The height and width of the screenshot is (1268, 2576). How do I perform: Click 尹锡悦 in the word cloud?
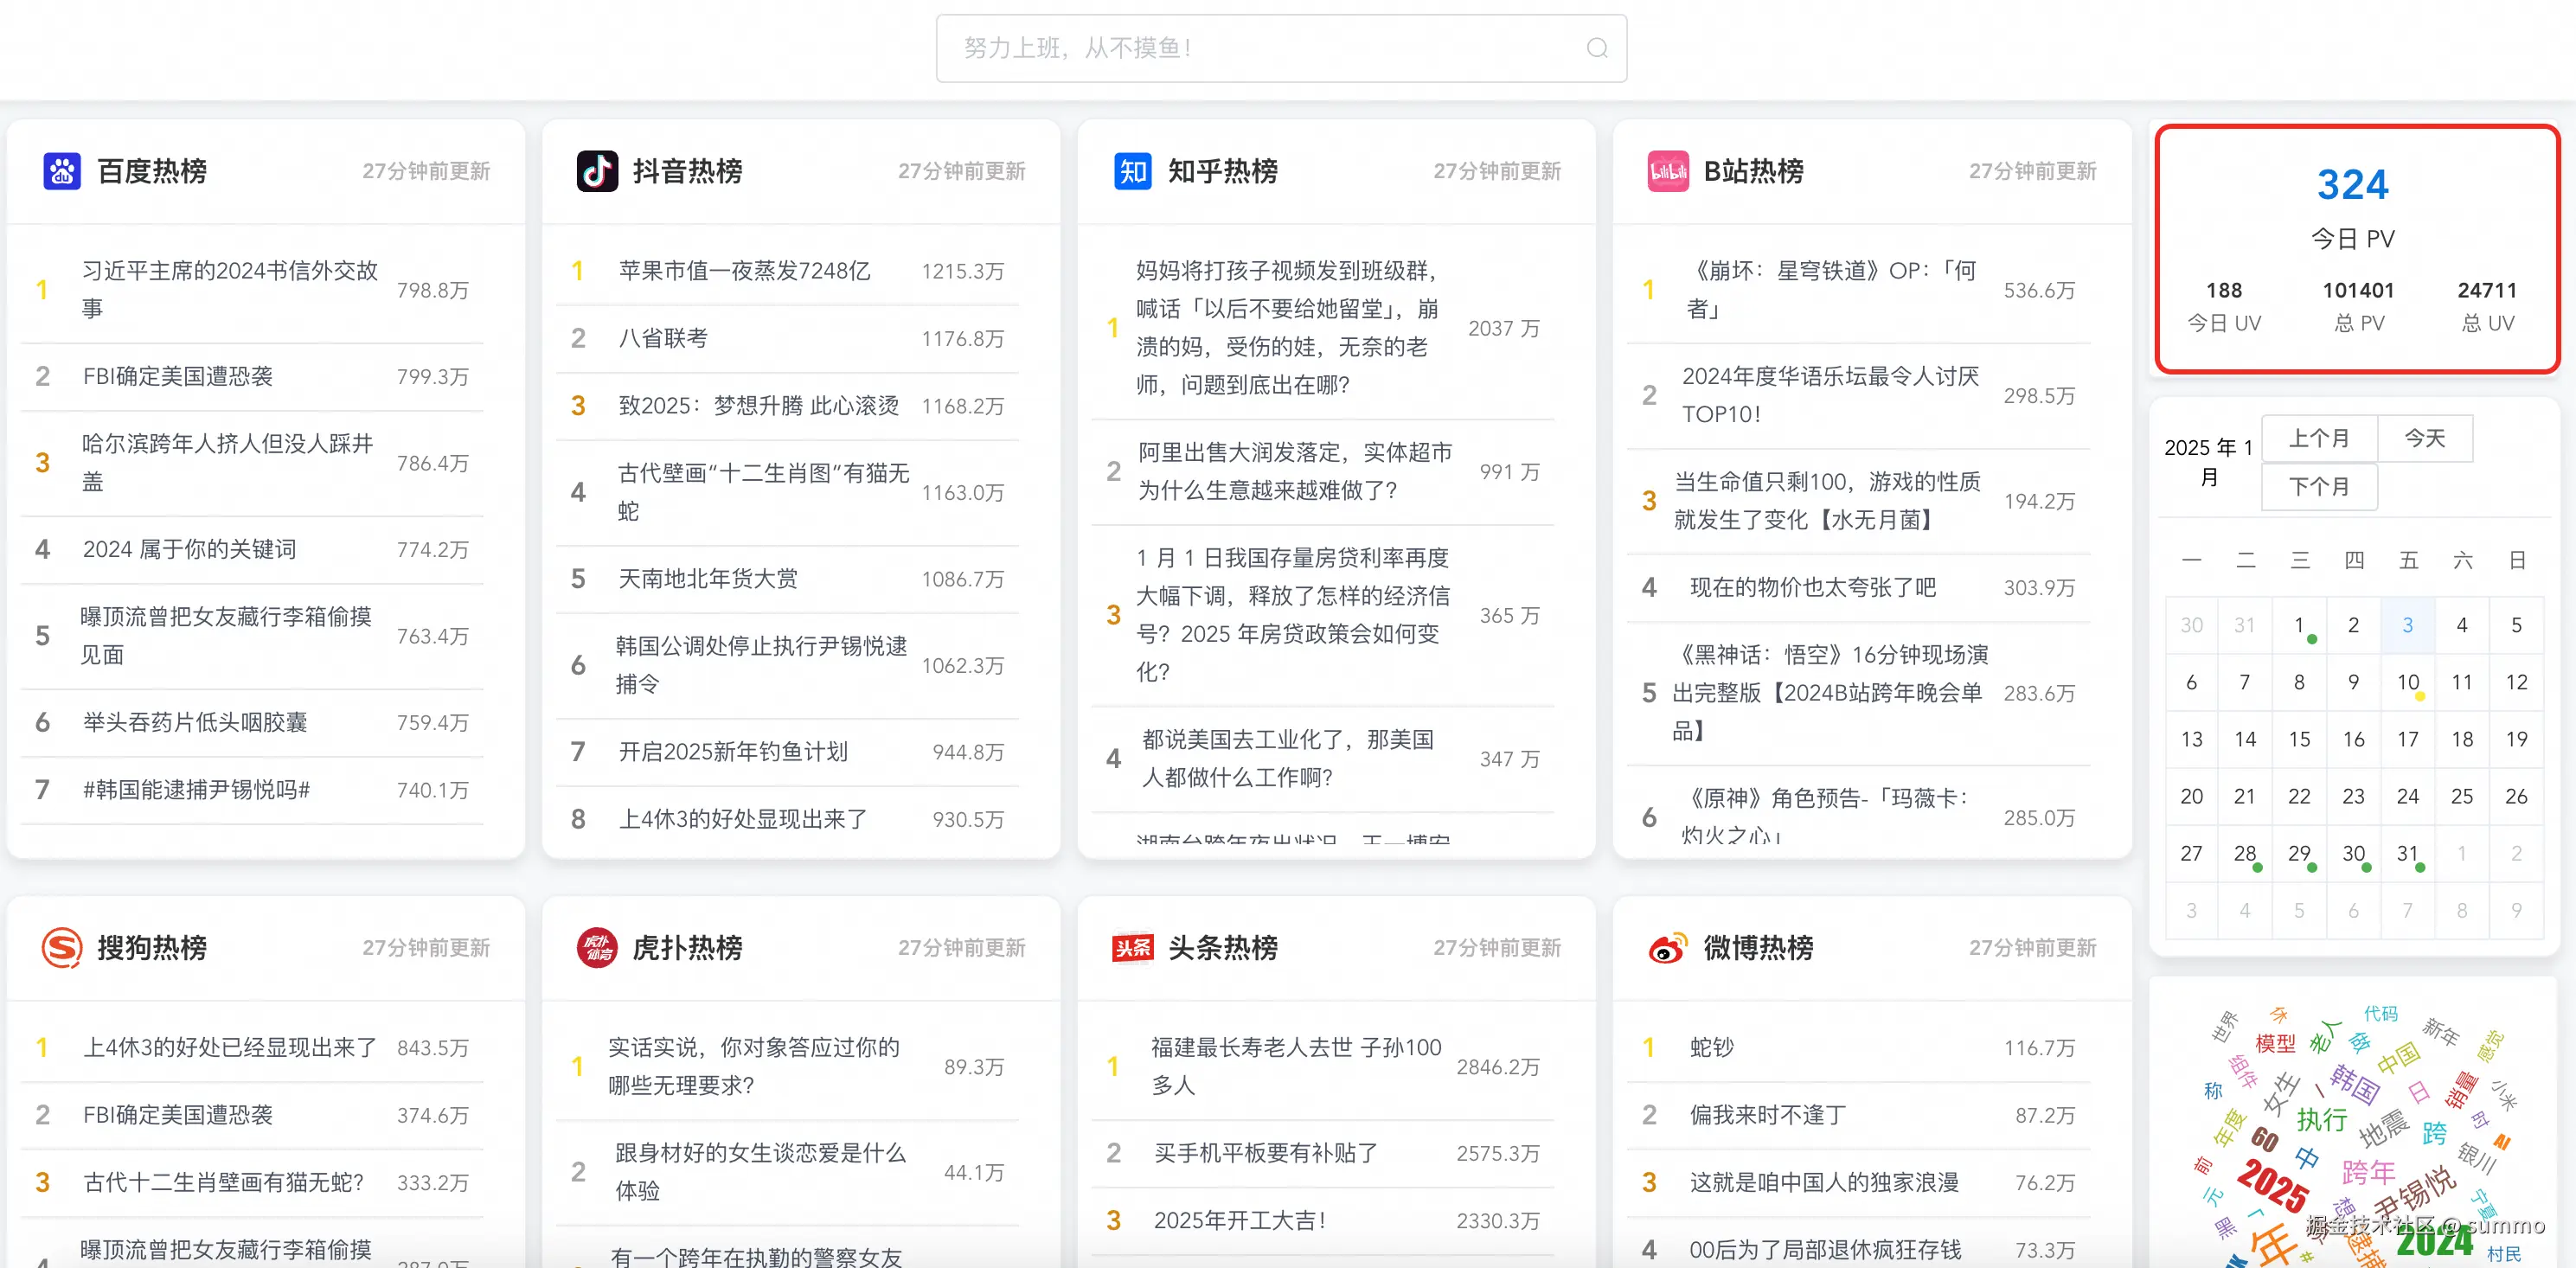pyautogui.click(x=2414, y=1190)
